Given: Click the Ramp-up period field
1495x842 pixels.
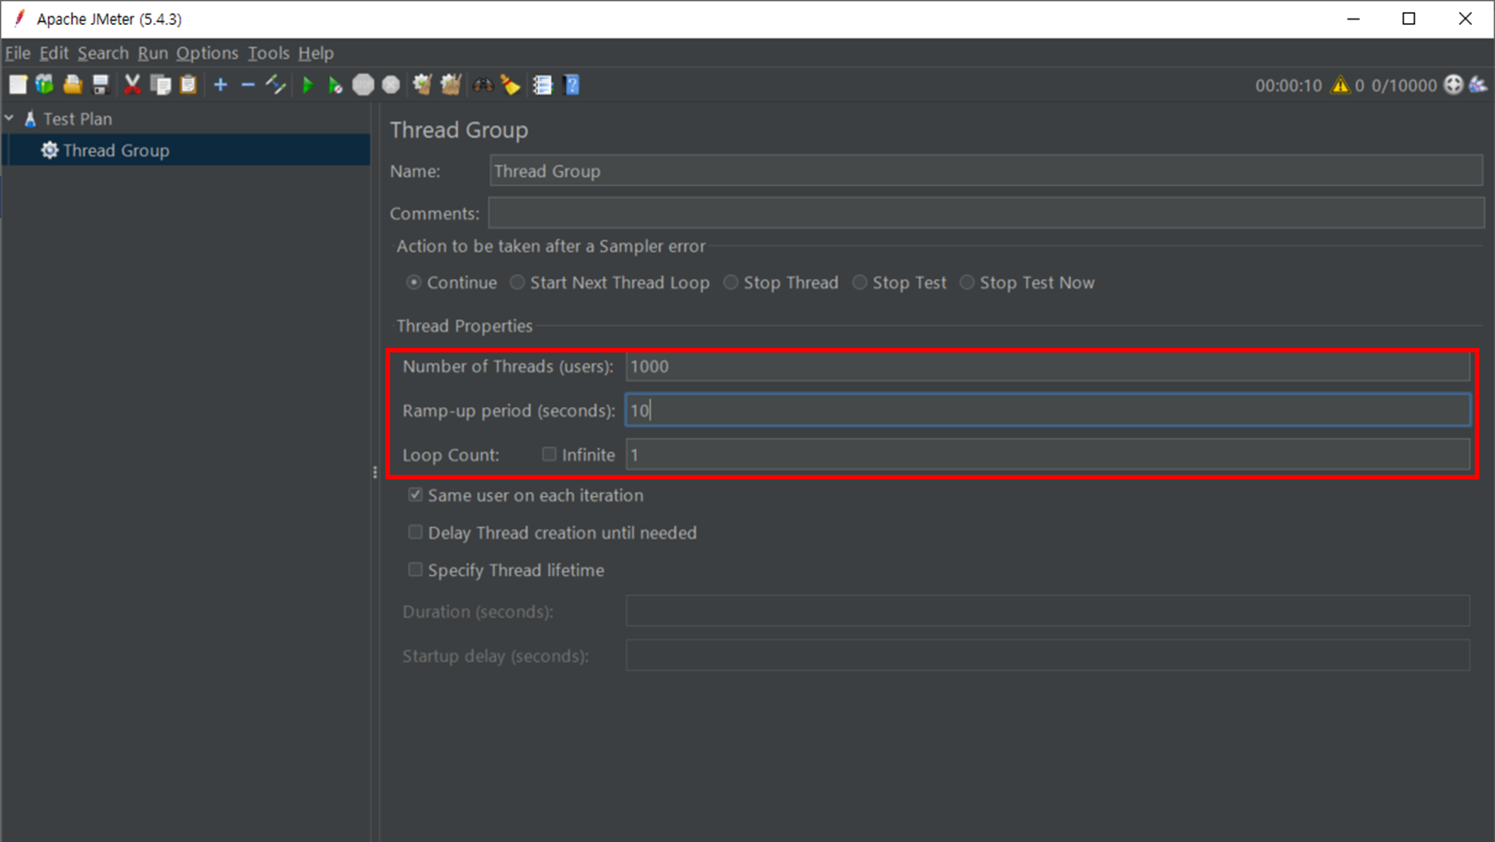Looking at the screenshot, I should (1048, 410).
